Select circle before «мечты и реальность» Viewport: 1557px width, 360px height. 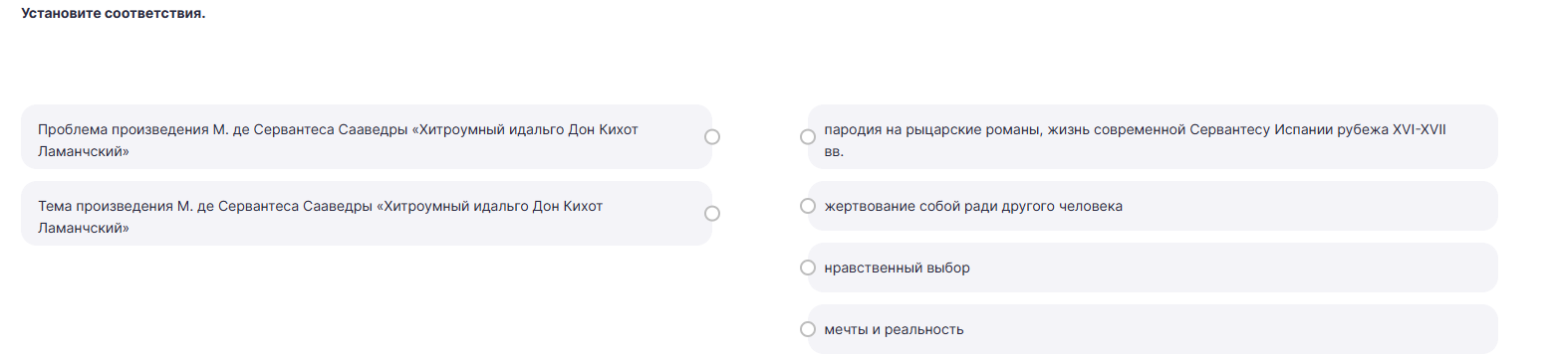(808, 329)
